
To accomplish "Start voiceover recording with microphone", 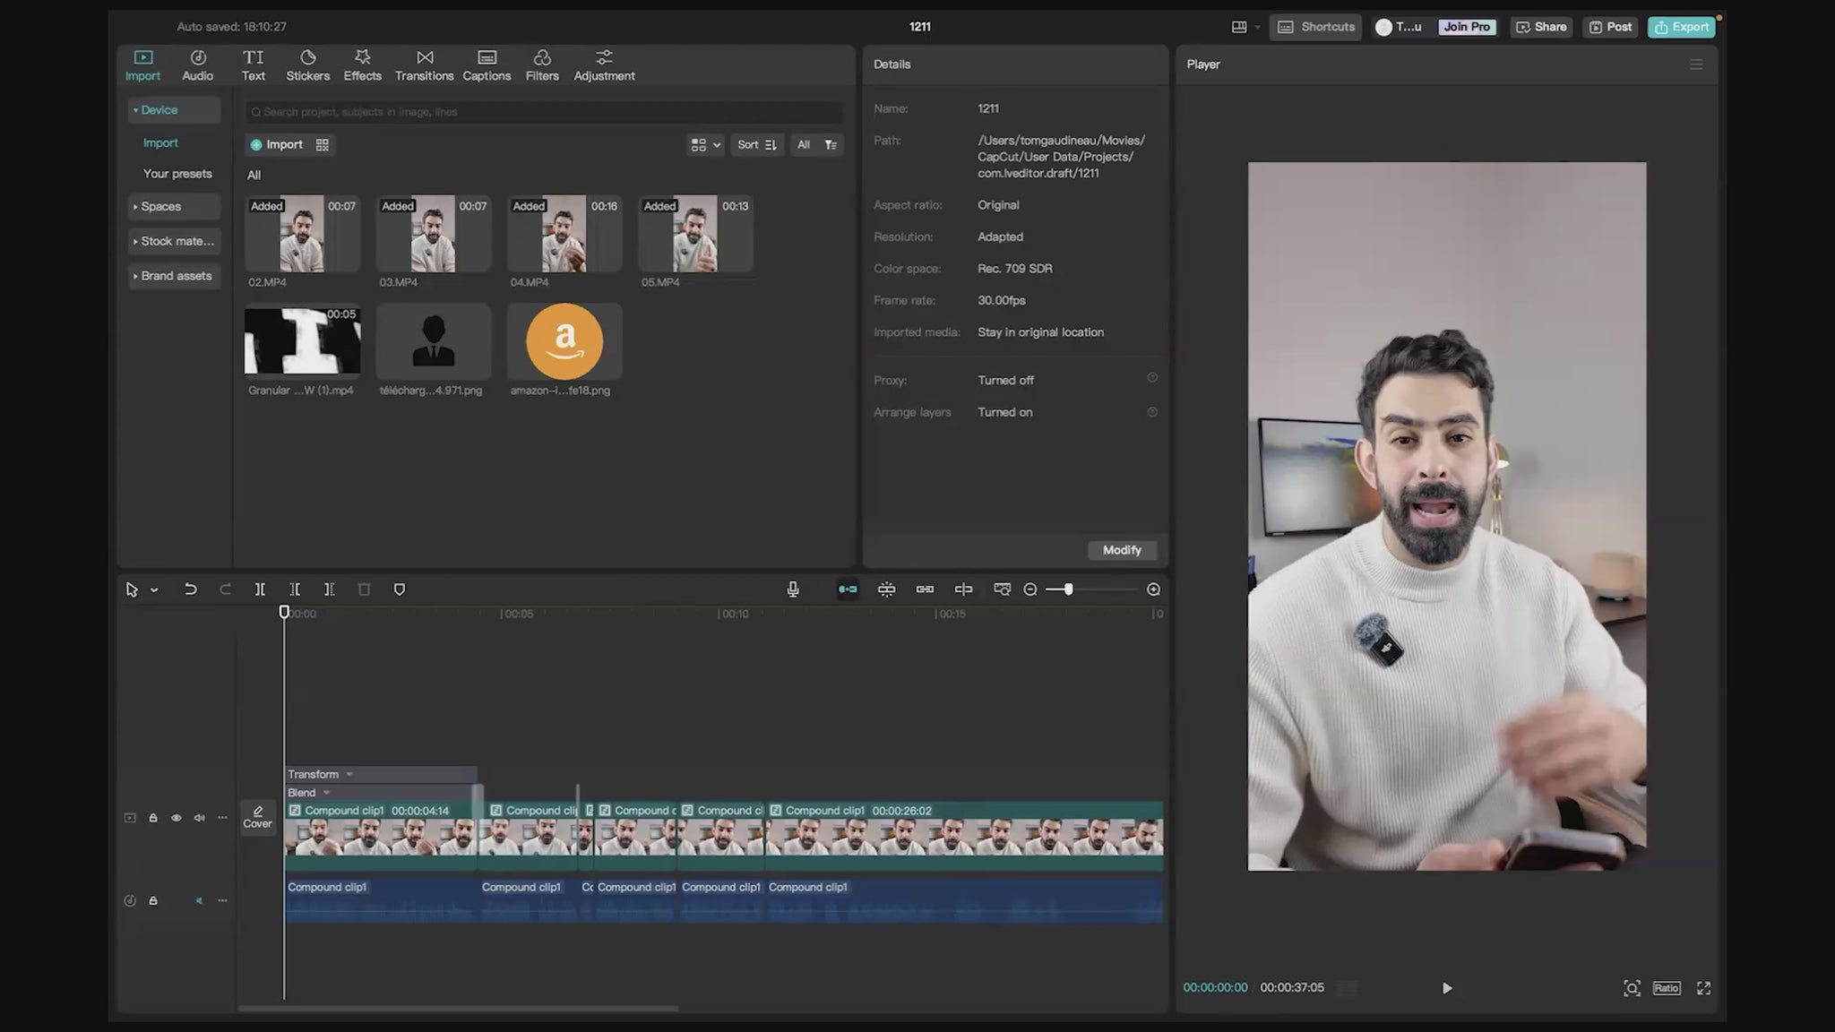I will 793,589.
